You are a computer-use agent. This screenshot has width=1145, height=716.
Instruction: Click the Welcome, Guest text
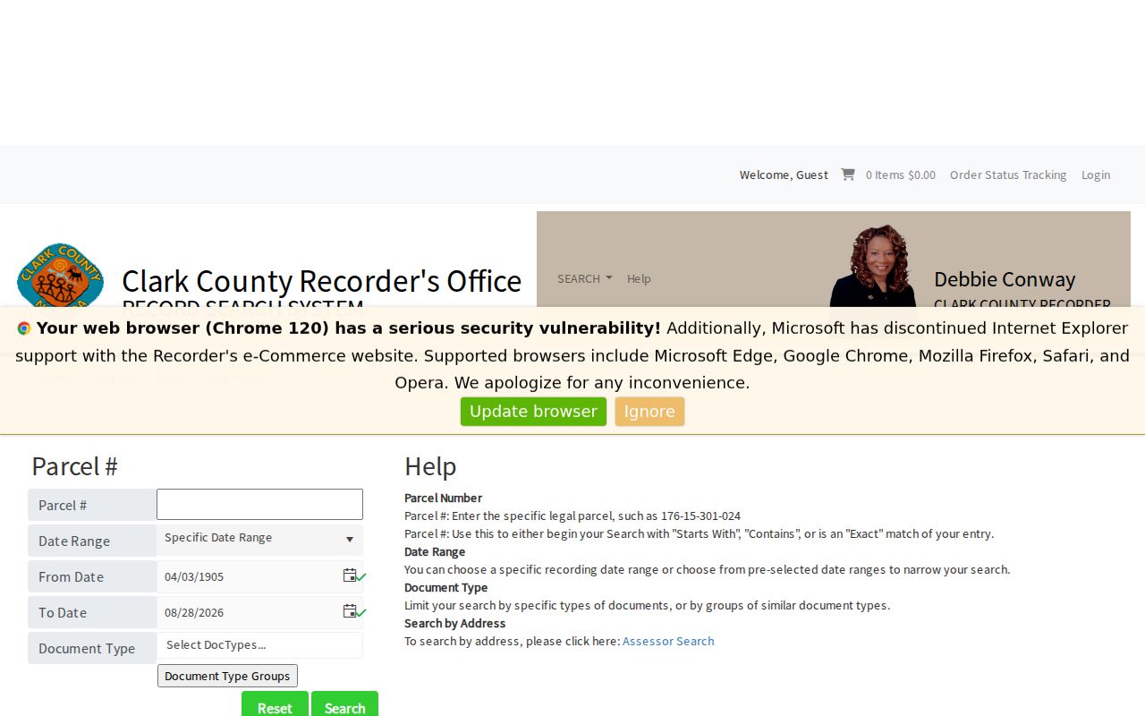pos(784,175)
